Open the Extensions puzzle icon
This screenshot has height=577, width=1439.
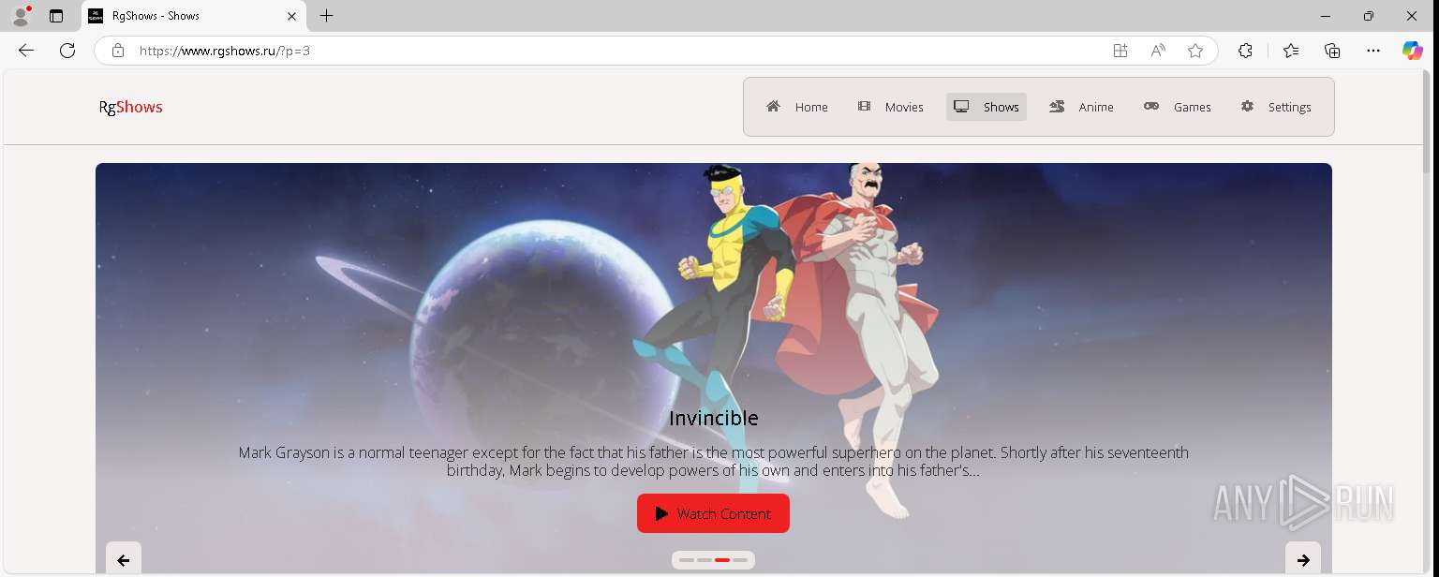[x=1245, y=51]
